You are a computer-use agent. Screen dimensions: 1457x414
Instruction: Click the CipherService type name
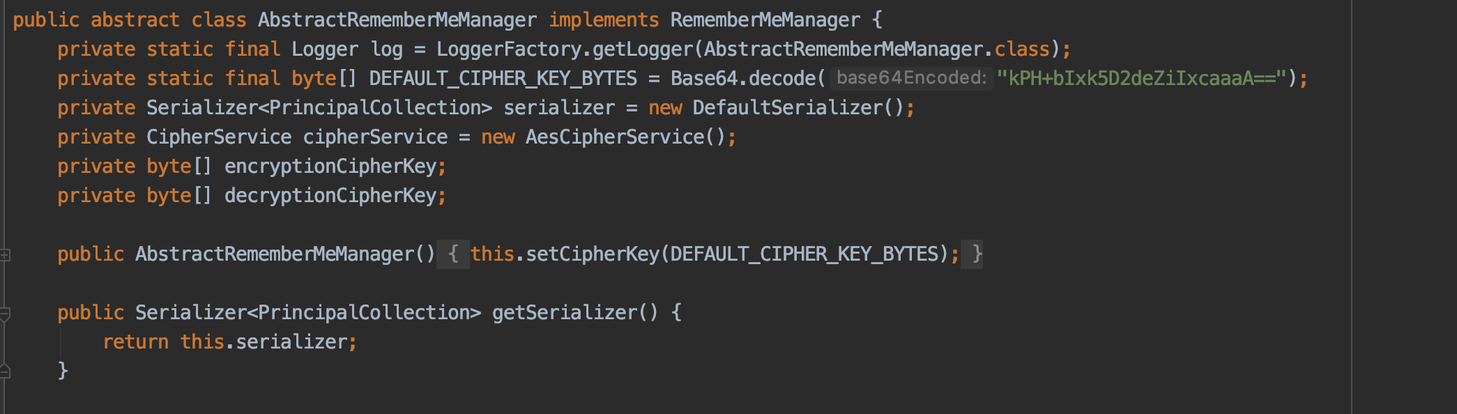coord(219,137)
